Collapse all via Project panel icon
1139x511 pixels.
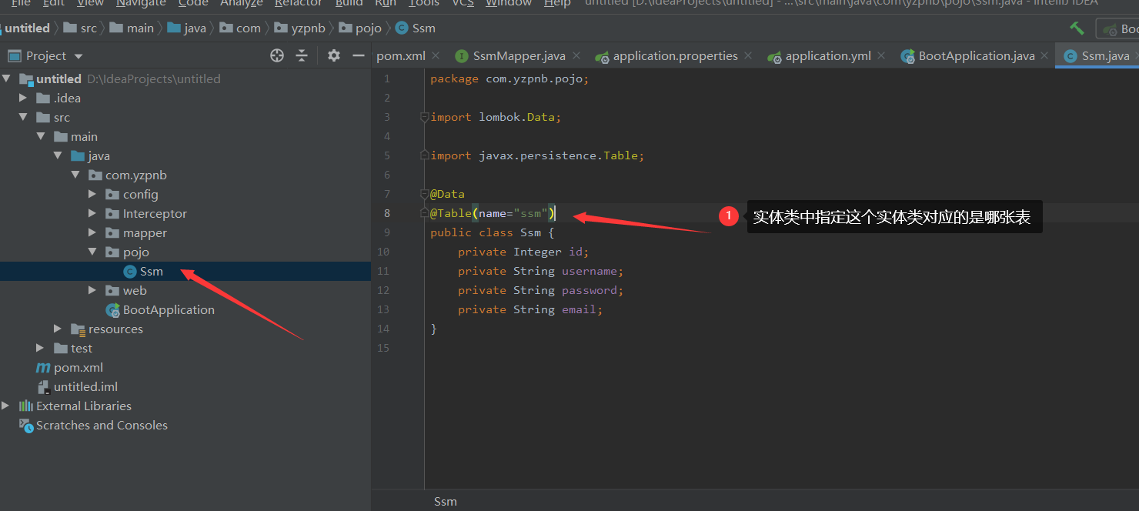[302, 55]
